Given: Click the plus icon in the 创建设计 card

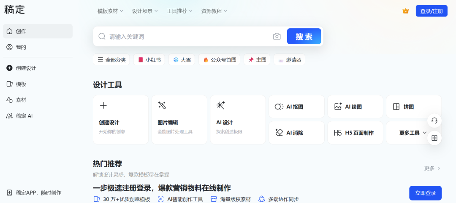Looking at the screenshot, I should point(103,105).
